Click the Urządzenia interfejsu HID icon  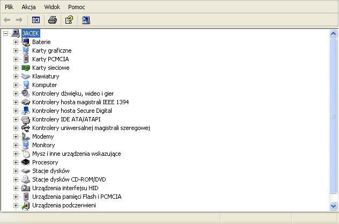(26, 188)
